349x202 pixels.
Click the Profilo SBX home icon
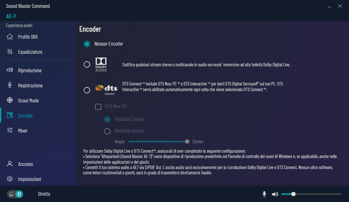tap(10, 37)
